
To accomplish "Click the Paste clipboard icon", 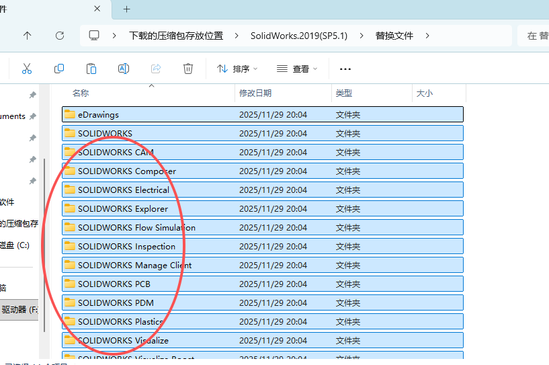I will tap(91, 69).
